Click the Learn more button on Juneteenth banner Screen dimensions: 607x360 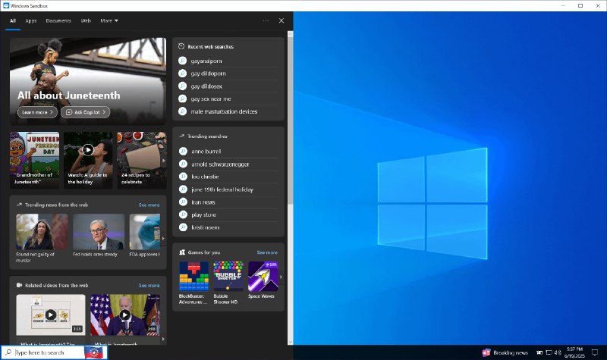pos(37,112)
